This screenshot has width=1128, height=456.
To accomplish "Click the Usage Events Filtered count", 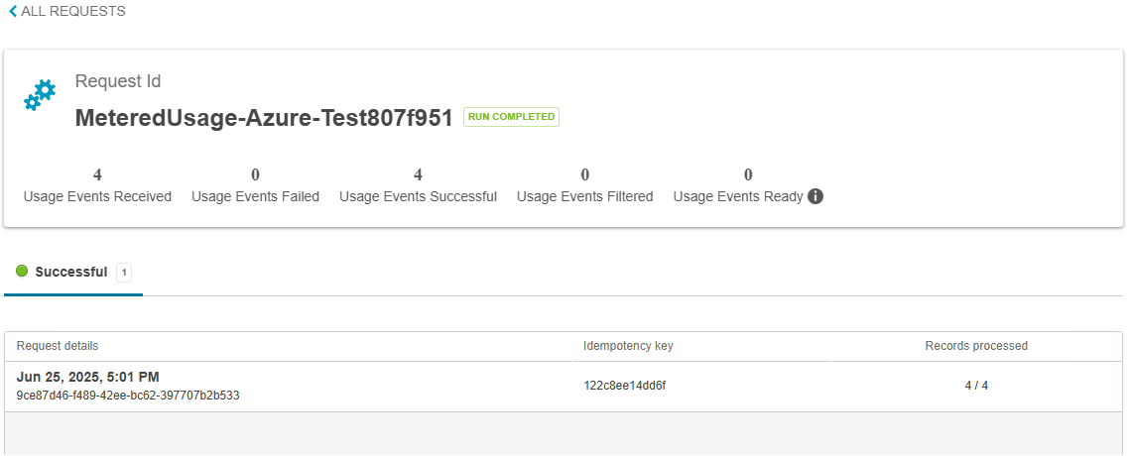I will pos(585,174).
